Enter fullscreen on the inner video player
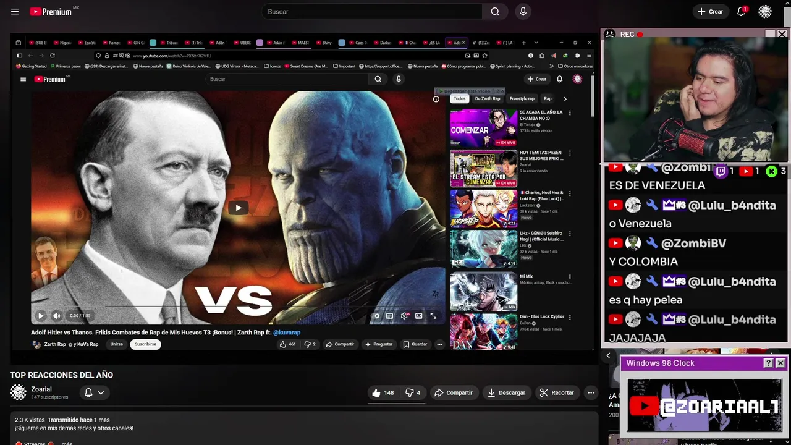 tap(433, 316)
